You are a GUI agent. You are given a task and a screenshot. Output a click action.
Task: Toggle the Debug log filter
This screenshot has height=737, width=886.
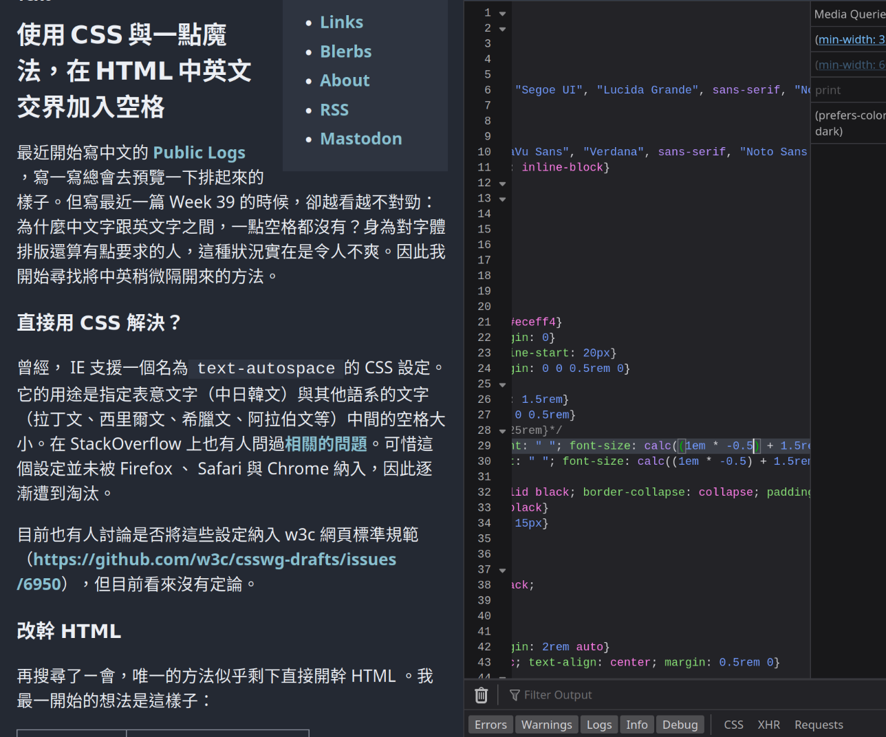(x=680, y=725)
